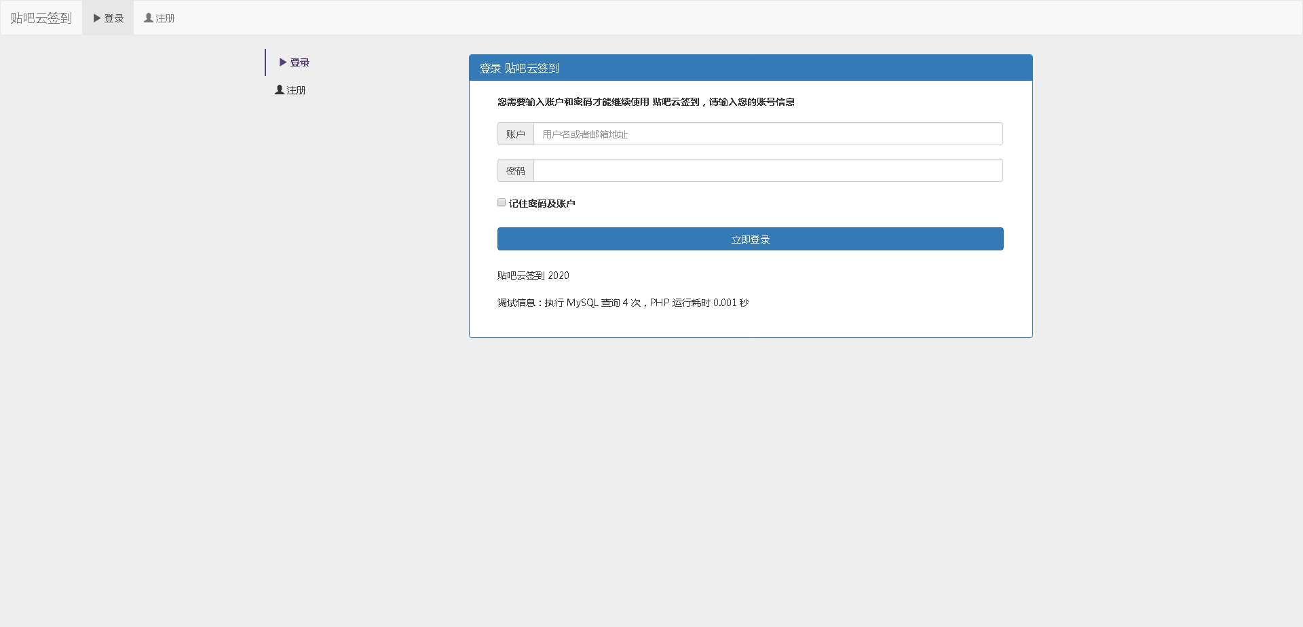This screenshot has height=627, width=1303.
Task: Click the 密码 field label
Action: point(516,170)
